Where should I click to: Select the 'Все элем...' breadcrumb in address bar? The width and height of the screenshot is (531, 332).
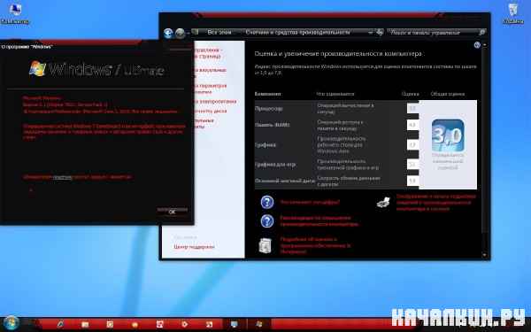pyautogui.click(x=219, y=32)
